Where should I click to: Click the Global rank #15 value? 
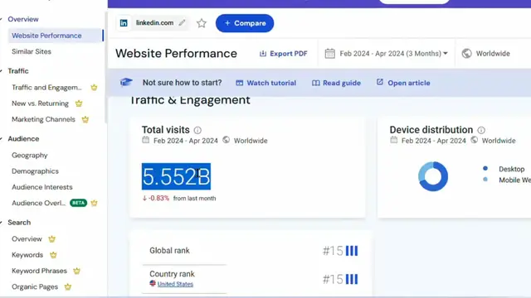click(333, 251)
